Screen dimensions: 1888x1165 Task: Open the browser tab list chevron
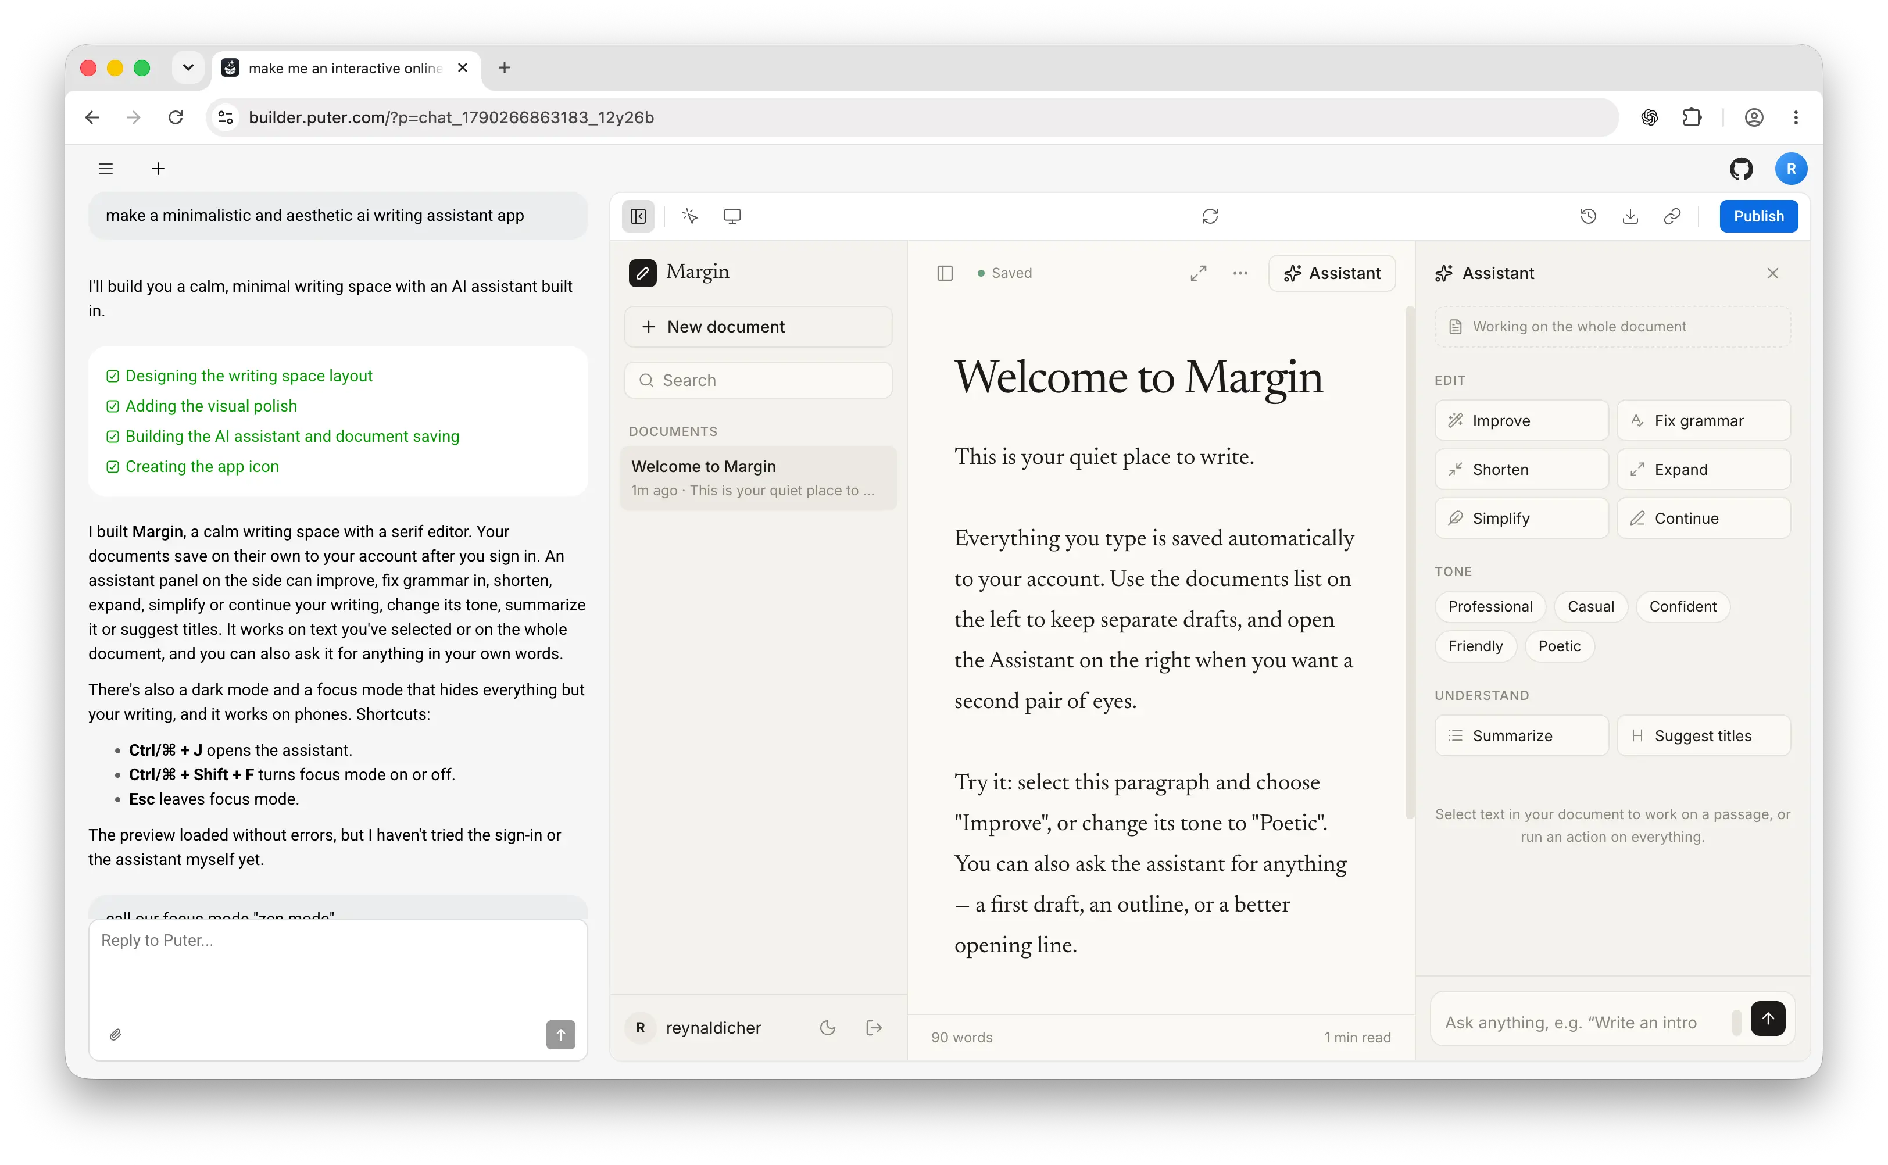pyautogui.click(x=187, y=68)
